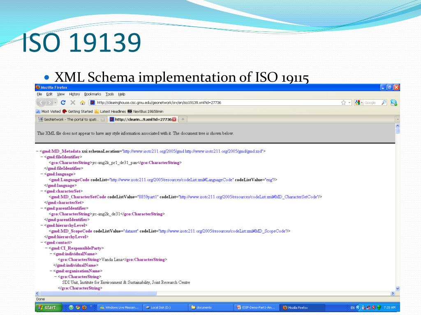Collapse the gmd:contact node
The width and height of the screenshot is (421, 315).
(x=42, y=243)
